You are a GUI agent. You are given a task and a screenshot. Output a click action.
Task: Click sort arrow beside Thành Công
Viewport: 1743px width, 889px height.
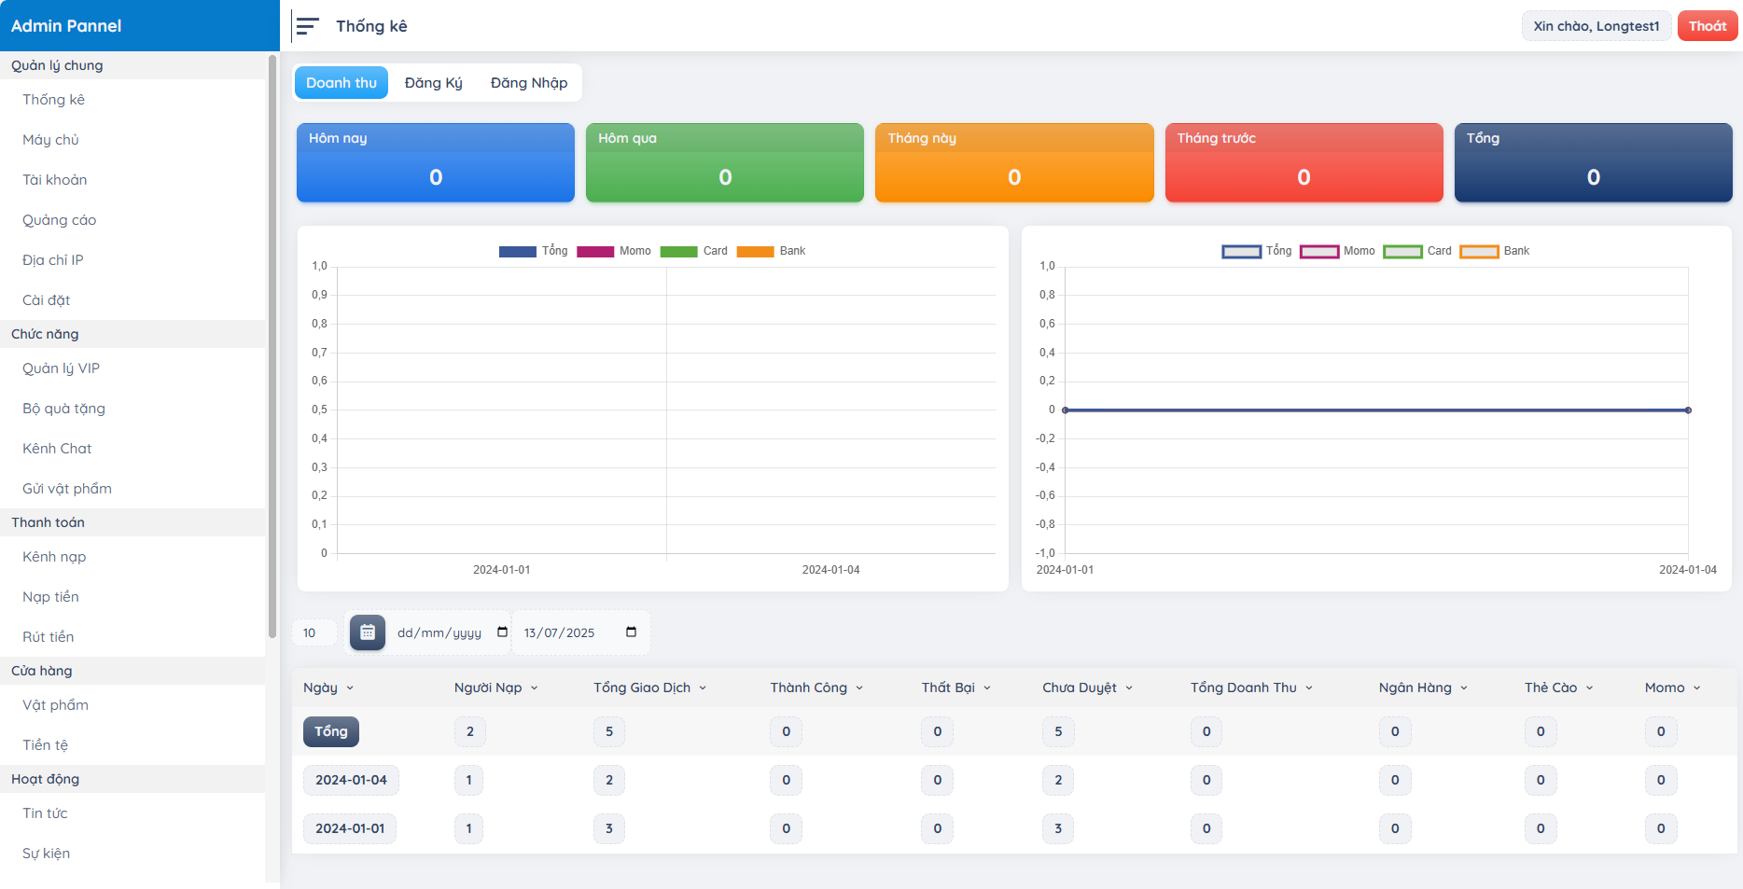tap(859, 688)
